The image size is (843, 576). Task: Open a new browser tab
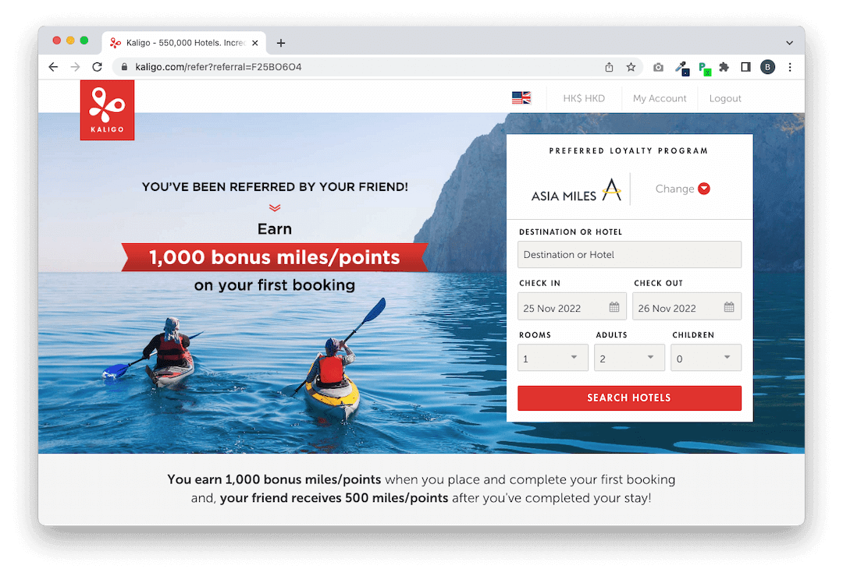281,43
